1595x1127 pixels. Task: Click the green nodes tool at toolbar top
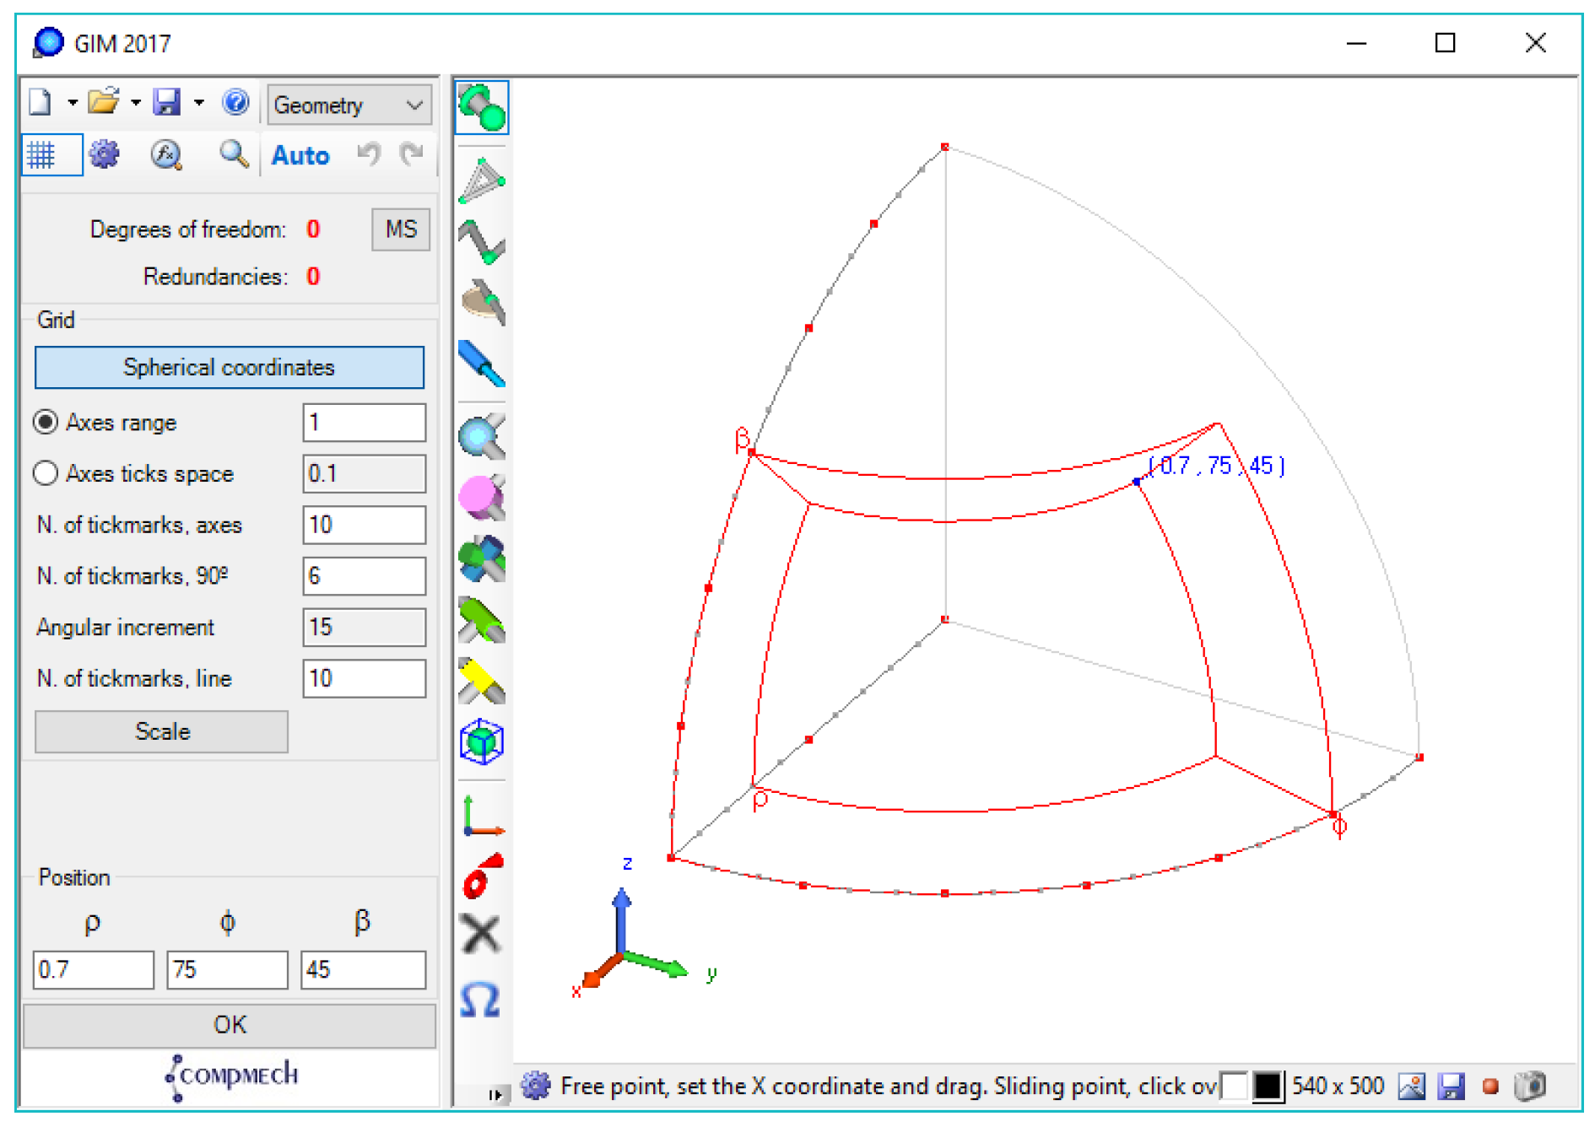tap(482, 108)
